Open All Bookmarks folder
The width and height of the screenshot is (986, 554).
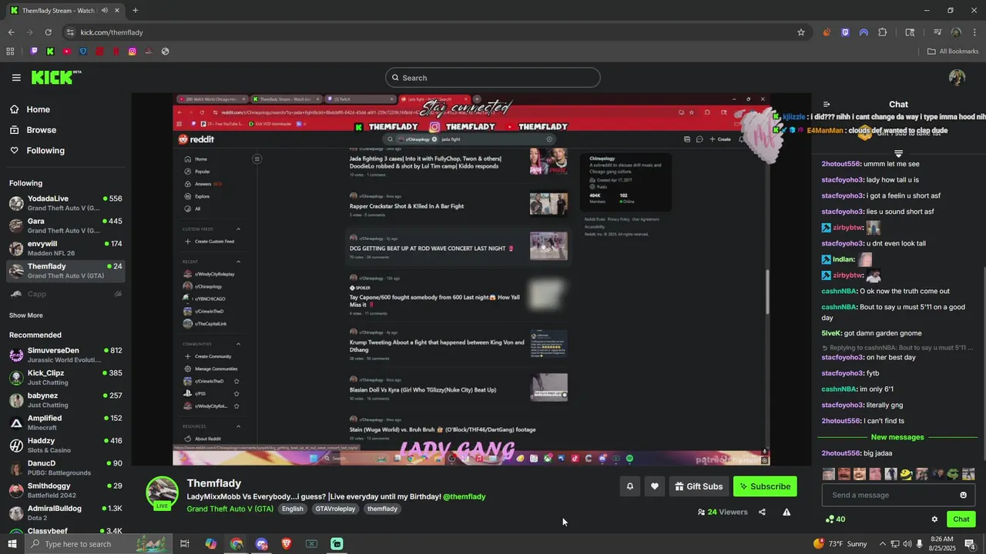click(x=953, y=52)
